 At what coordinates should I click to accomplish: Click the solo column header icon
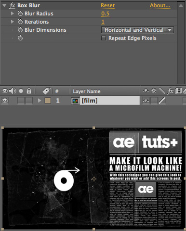coord(21,91)
